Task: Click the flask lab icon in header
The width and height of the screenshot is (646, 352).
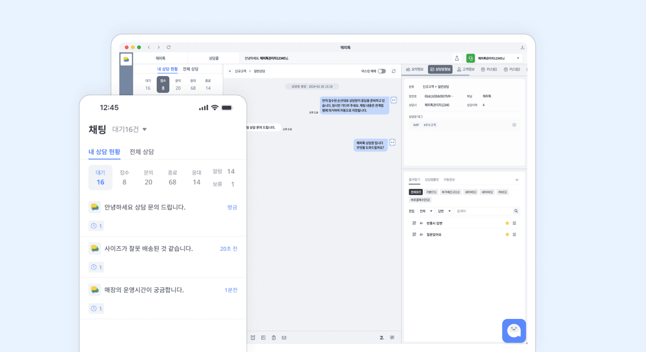Action: coord(457,58)
